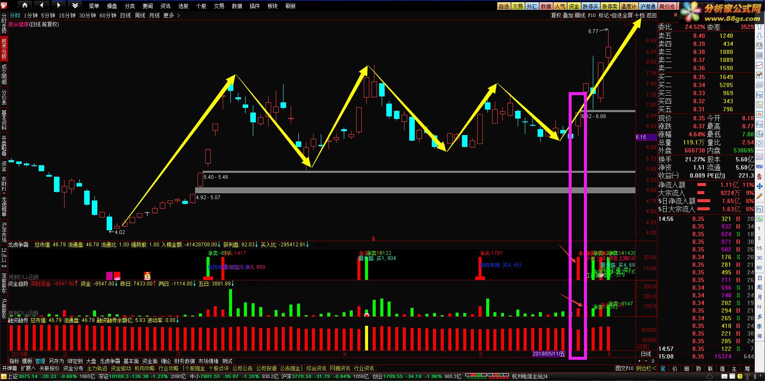Navigate forward with the right arrow
Viewport: 765px width, 381px height.
pyautogui.click(x=58, y=6)
